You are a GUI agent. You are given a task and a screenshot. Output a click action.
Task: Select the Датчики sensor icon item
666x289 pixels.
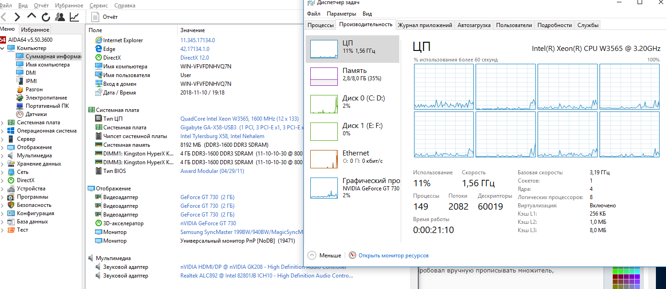coord(20,114)
